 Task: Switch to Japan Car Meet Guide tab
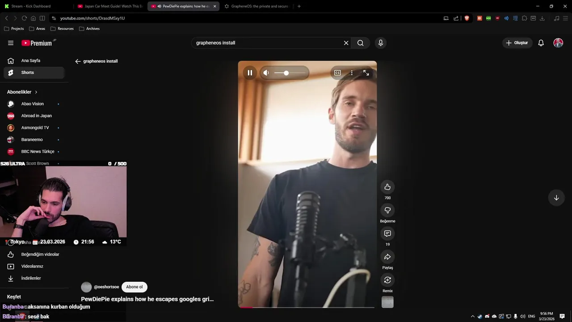tap(109, 6)
